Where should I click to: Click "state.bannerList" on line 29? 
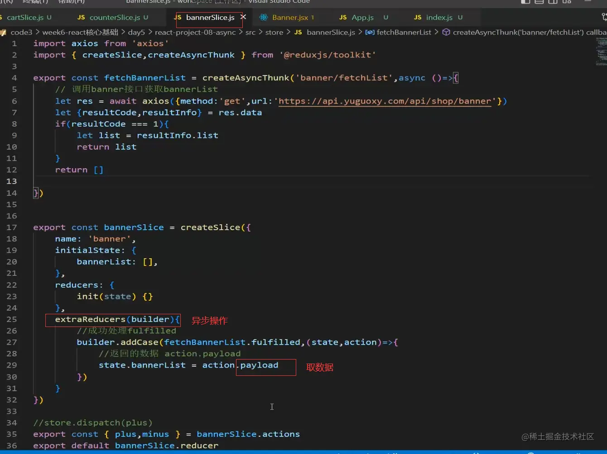pyautogui.click(x=142, y=365)
